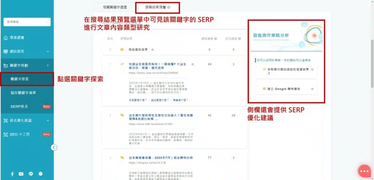
Task: Click info icon next to 商品廣告結果
Action: point(153,50)
